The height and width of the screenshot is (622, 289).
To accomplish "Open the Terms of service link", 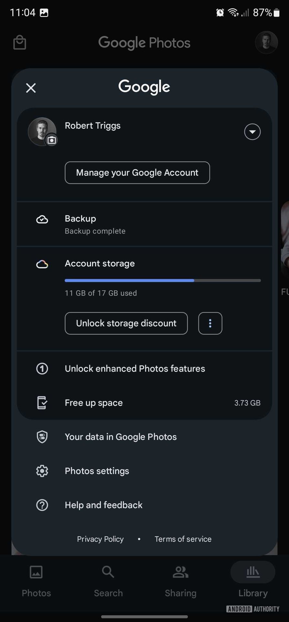I will 183,539.
